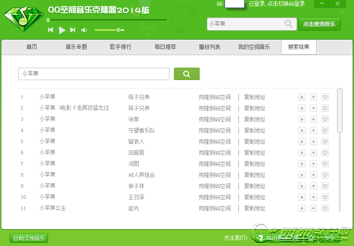Play the 河图 song

coord(302,164)
